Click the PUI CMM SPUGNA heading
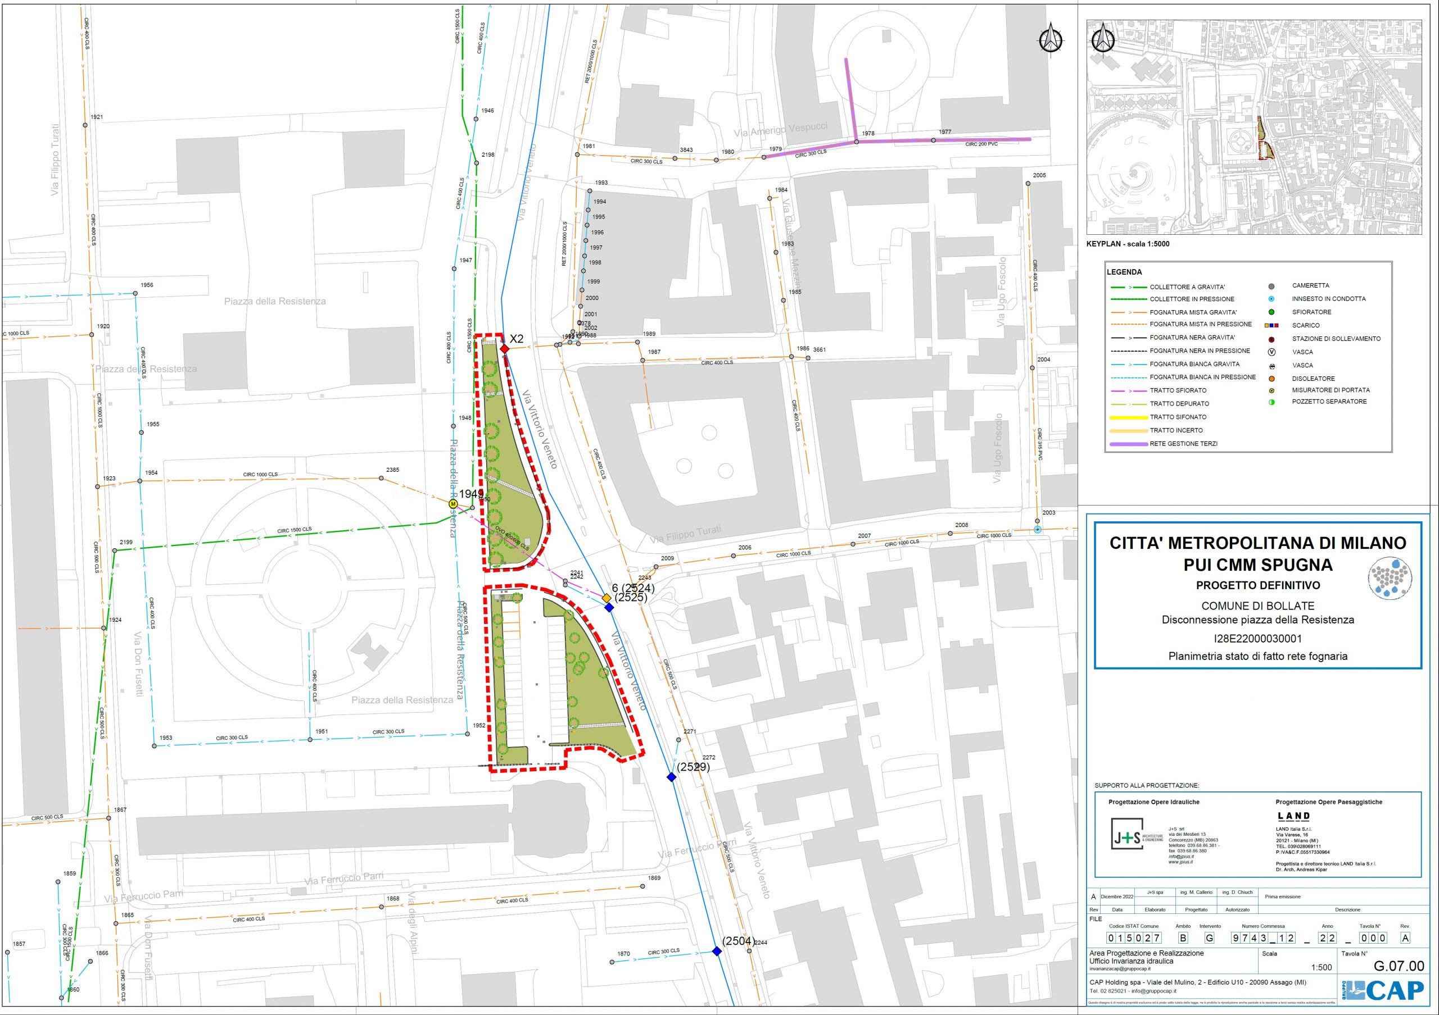 pos(1258,565)
